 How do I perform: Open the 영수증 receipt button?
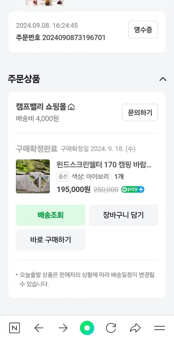click(x=143, y=29)
